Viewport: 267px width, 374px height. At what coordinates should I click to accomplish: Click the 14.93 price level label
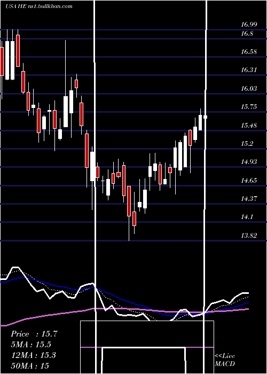(249, 162)
